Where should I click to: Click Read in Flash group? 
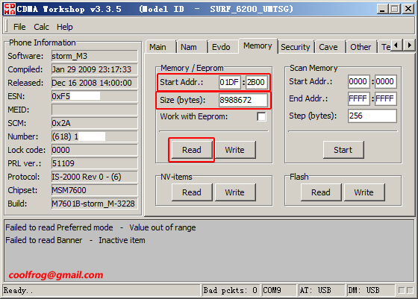[x=321, y=192]
